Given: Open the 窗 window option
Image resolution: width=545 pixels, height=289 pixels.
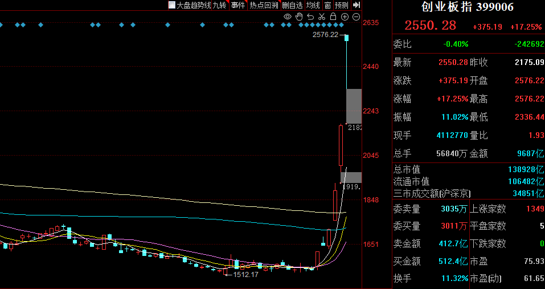Looking at the screenshot, I should 327,5.
